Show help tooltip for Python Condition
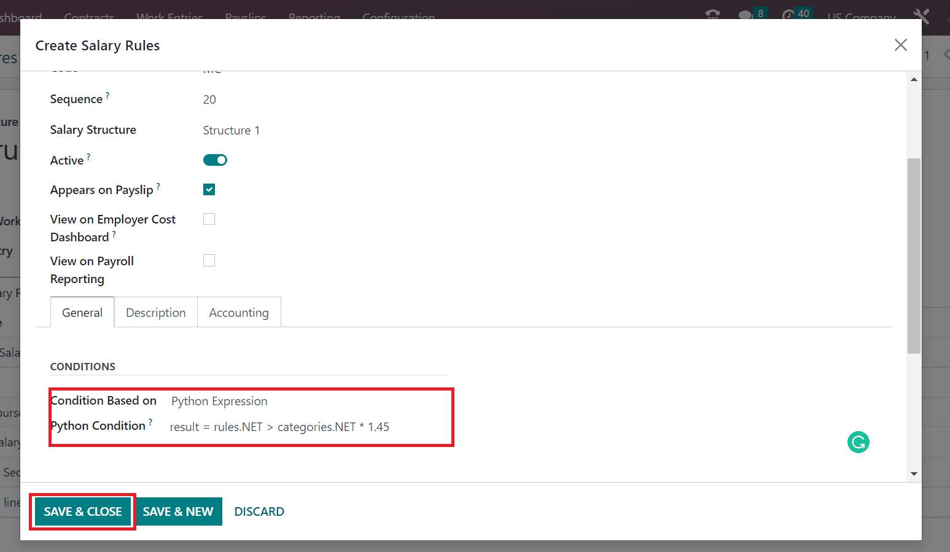The image size is (950, 552). [150, 422]
